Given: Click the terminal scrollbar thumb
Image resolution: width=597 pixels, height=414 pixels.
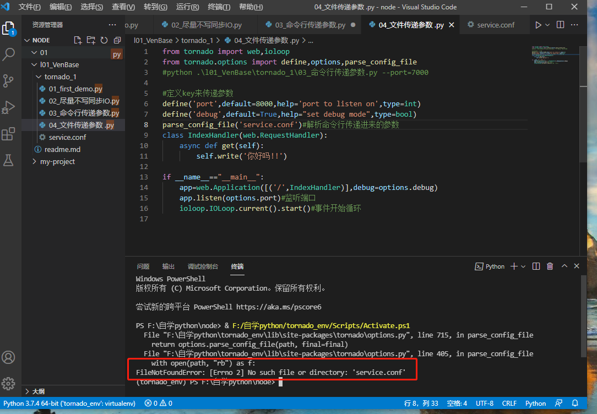Looking at the screenshot, I should point(584,316).
